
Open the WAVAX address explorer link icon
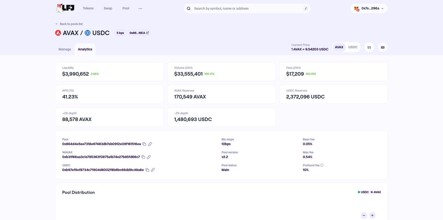[149, 157]
